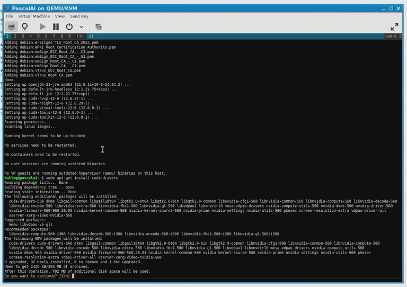
Task: Open the manage snapshots icon
Action: coord(99,26)
